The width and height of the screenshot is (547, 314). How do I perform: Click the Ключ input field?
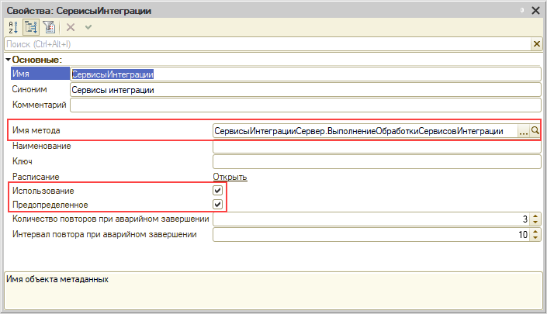coord(376,161)
